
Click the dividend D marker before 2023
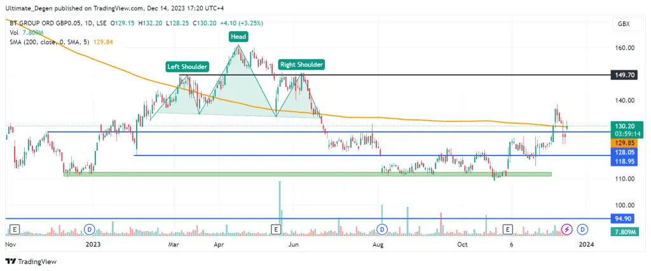89,228
